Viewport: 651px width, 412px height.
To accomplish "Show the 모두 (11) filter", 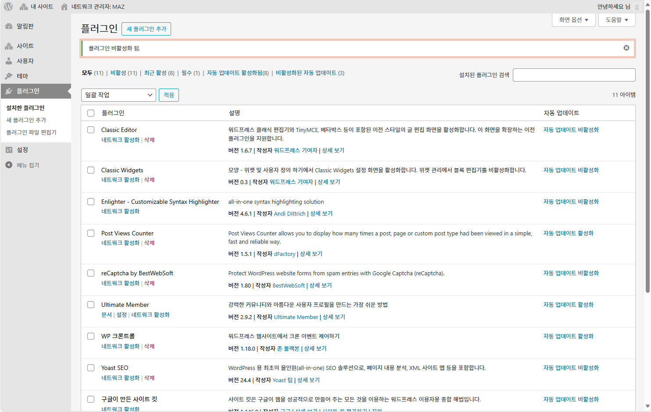I will point(93,73).
